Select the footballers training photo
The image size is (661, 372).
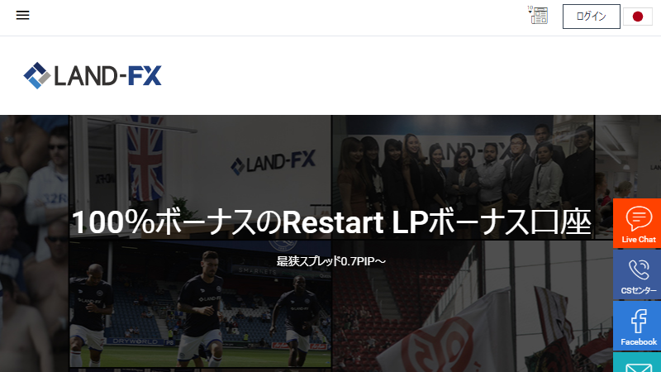[200, 303]
